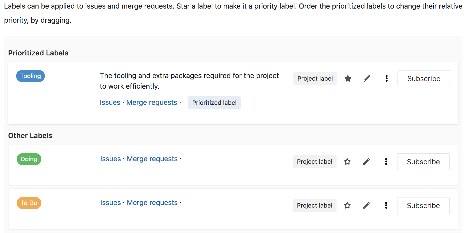Open more options menu for Doing label
Screen dimensions: 466x233
[x=386, y=162]
